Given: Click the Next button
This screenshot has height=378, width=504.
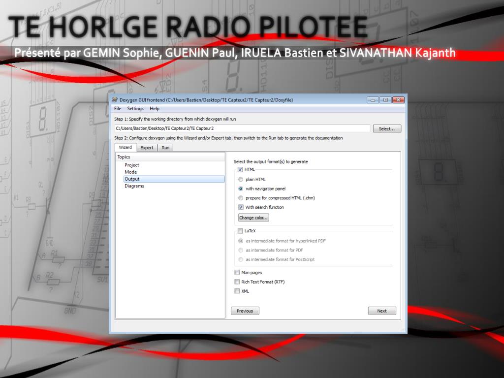Looking at the screenshot, I should [x=382, y=311].
